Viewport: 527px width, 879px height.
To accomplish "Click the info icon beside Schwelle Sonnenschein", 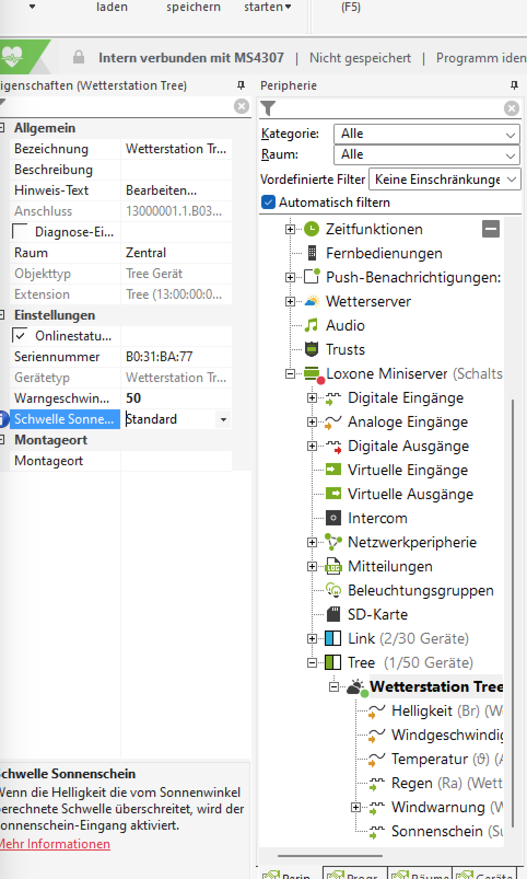I will pos(3,419).
